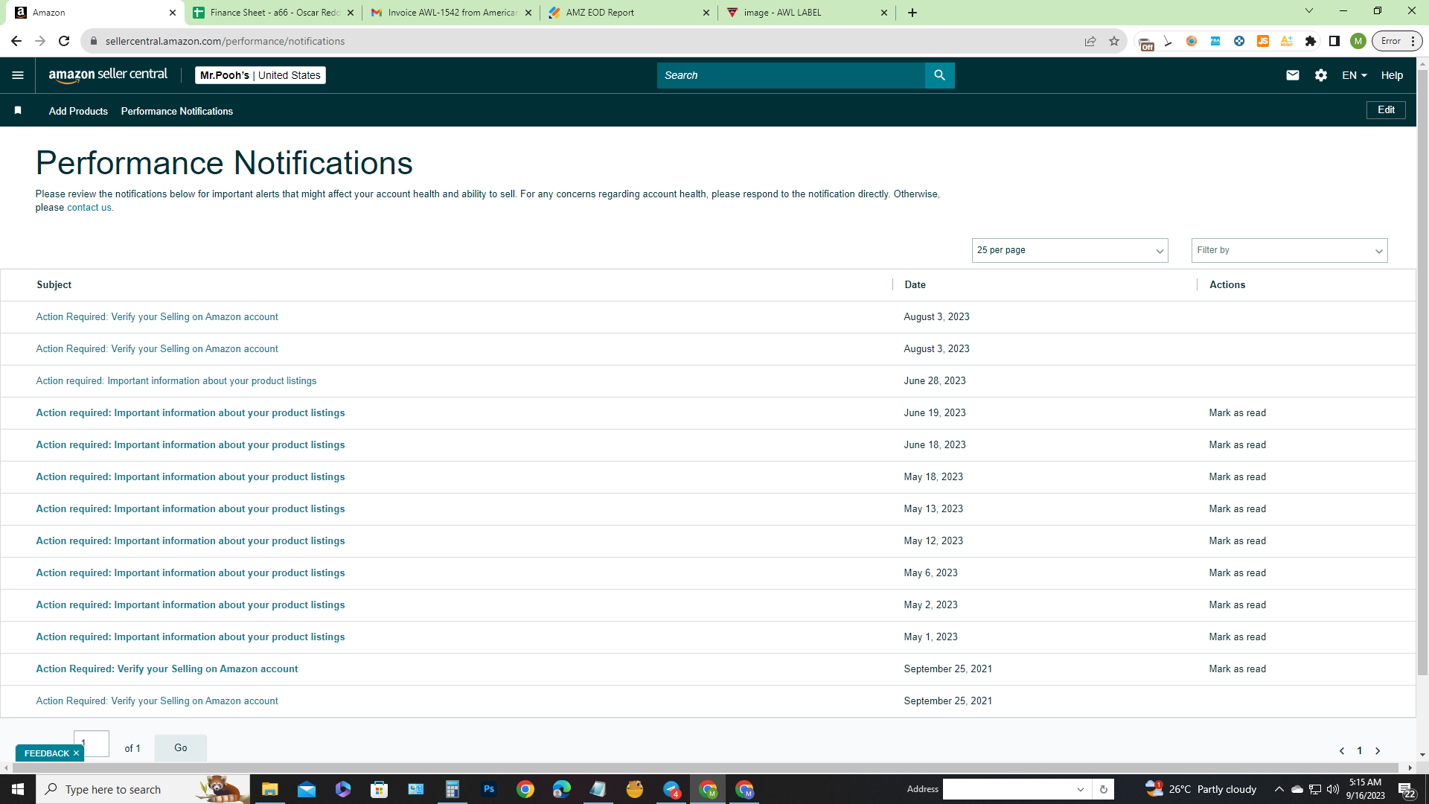Image resolution: width=1429 pixels, height=804 pixels.
Task: Switch to the image - AWL LABEL tab
Action: 807,13
